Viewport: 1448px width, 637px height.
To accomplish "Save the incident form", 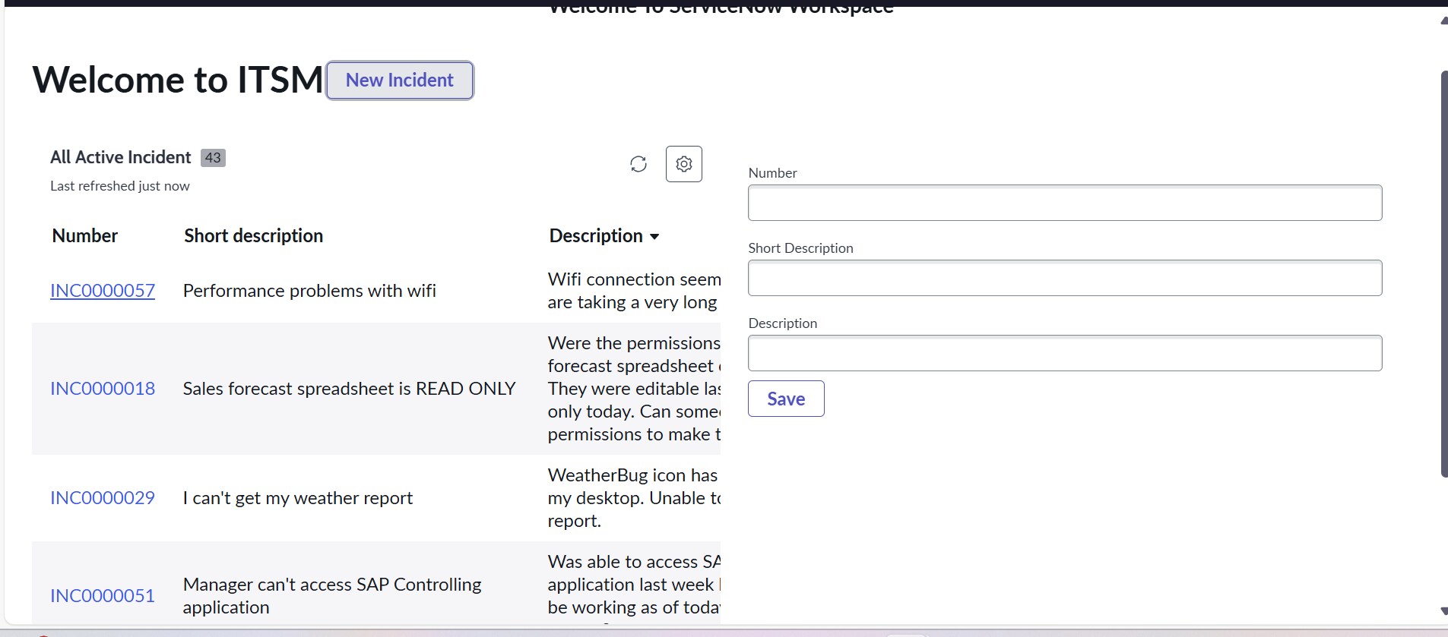I will click(x=786, y=399).
